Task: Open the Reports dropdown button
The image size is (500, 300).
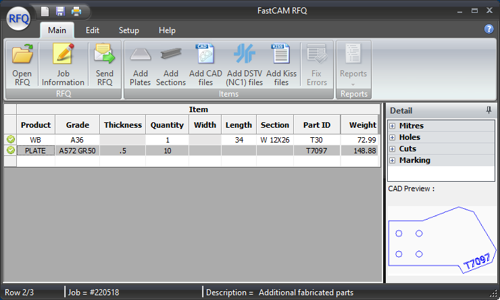Action: pos(353,65)
